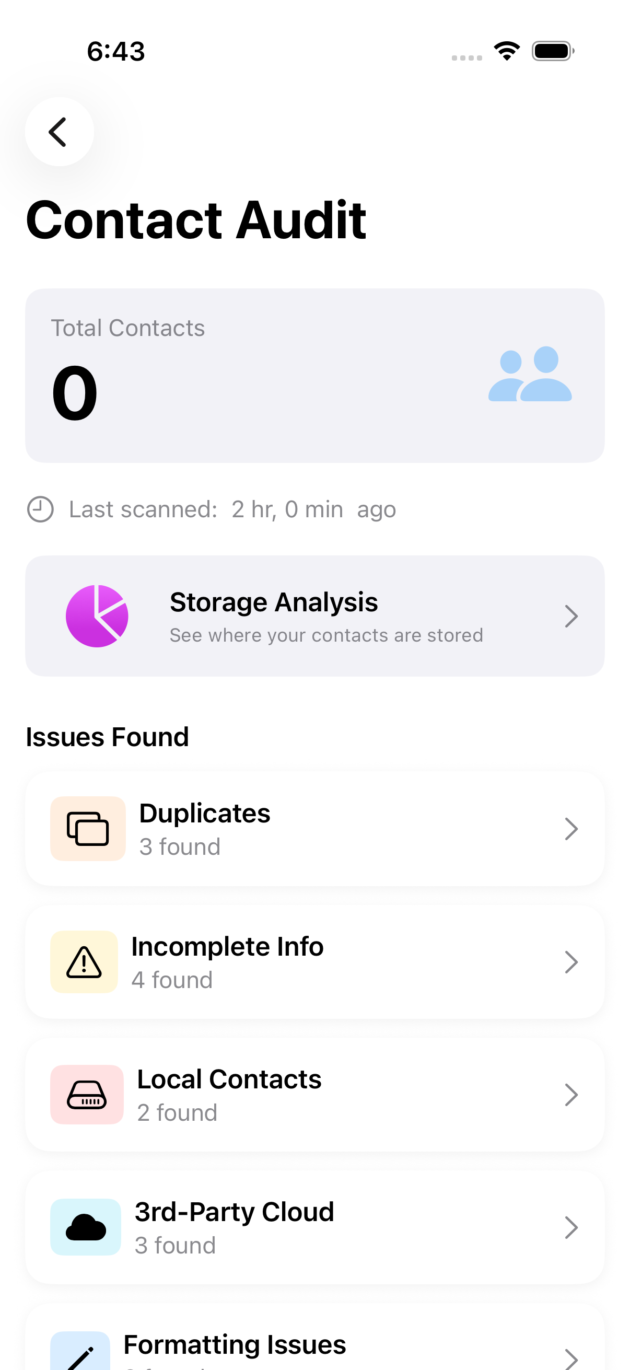Tap the Formatting Issues pencil icon

coord(81,1354)
